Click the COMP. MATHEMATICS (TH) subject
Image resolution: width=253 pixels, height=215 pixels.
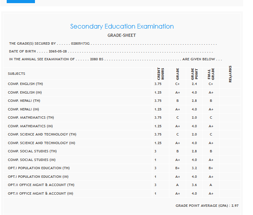[31, 117]
